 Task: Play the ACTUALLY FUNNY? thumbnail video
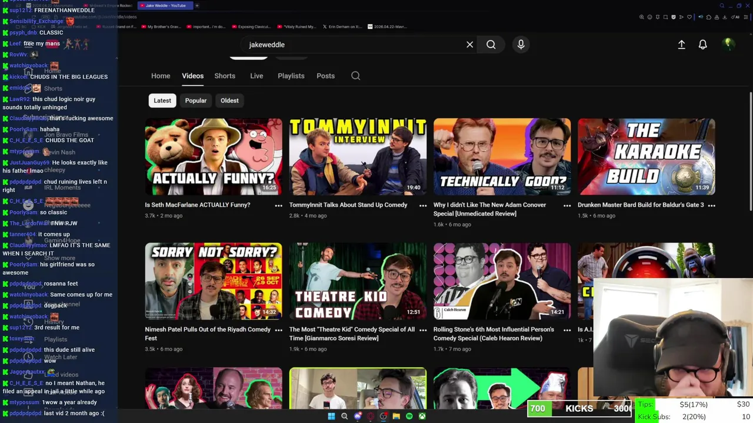click(x=214, y=156)
